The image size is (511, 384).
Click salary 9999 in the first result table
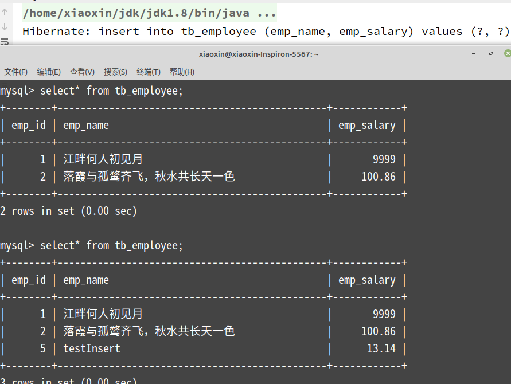(x=384, y=159)
